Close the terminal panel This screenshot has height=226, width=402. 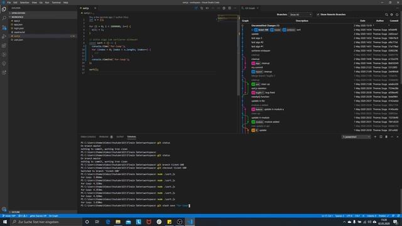(398, 137)
